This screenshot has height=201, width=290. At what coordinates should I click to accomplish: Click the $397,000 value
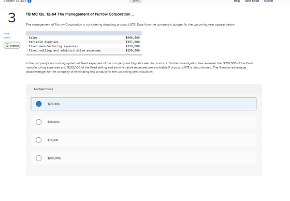(133, 42)
